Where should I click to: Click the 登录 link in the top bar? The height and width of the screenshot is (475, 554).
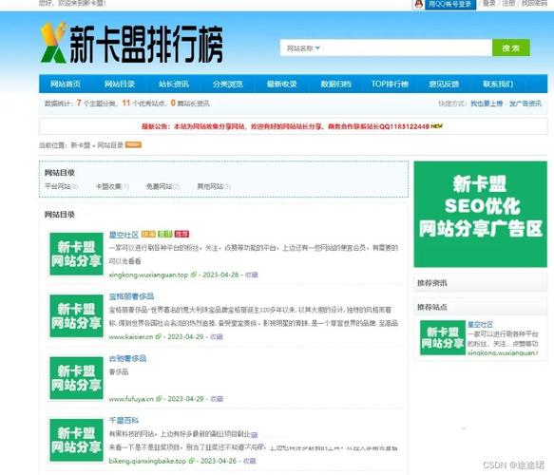(489, 3)
